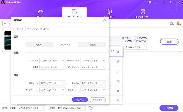Click the タイトル input field
Screen dimensions: 183x112
pyautogui.click(x=66, y=29)
